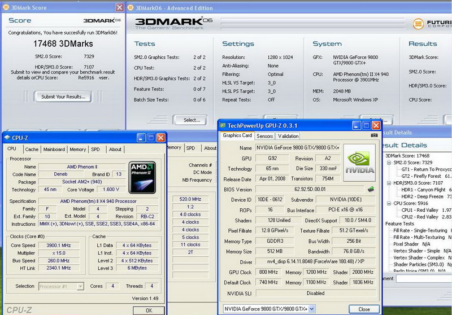This screenshot has height=315, width=452.
Task: Switch to the Sensors tab in GPU-Z
Action: click(x=264, y=136)
